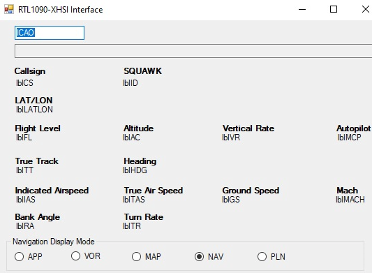Click the lblHDG value under Heading

(x=135, y=170)
